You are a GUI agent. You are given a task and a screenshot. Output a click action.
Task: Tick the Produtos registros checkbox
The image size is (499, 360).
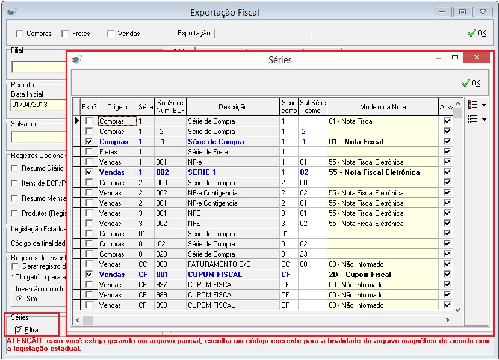click(x=14, y=213)
